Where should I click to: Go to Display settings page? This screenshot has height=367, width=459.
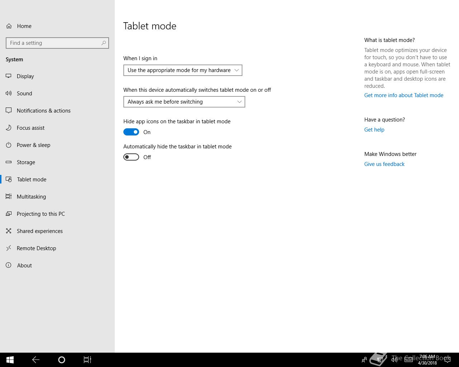(57, 76)
